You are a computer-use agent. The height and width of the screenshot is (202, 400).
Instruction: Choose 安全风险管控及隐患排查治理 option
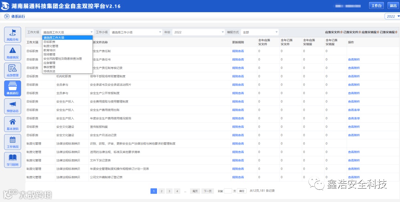pos(67,59)
